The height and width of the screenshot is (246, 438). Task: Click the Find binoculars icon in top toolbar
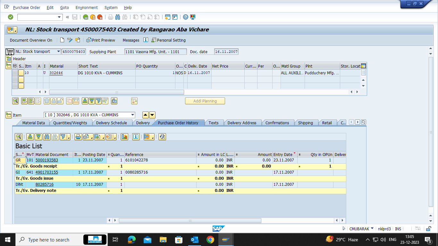pos(117,17)
